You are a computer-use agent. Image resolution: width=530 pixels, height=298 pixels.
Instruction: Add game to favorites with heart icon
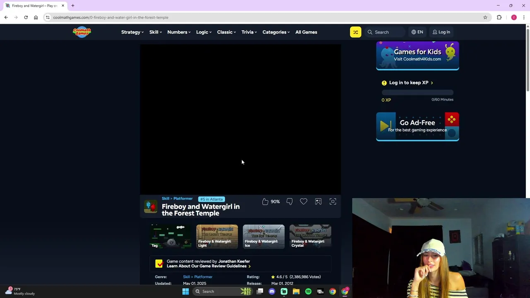tap(304, 202)
